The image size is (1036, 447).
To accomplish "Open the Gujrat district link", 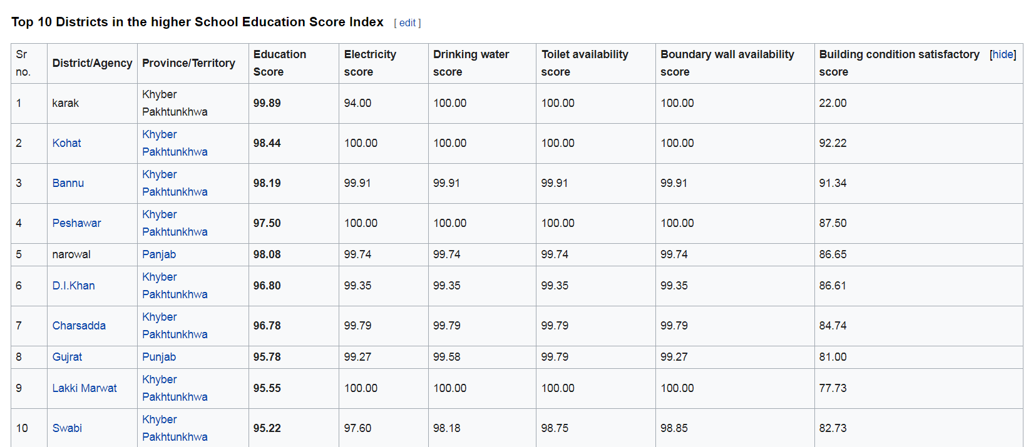I will tap(67, 357).
